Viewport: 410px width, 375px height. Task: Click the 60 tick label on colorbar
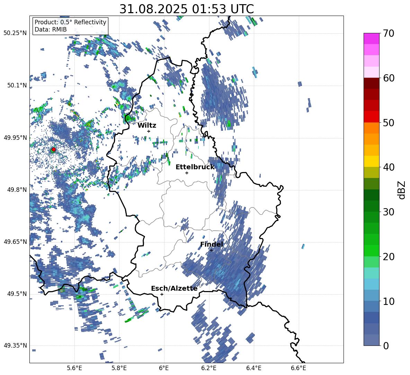388,78
